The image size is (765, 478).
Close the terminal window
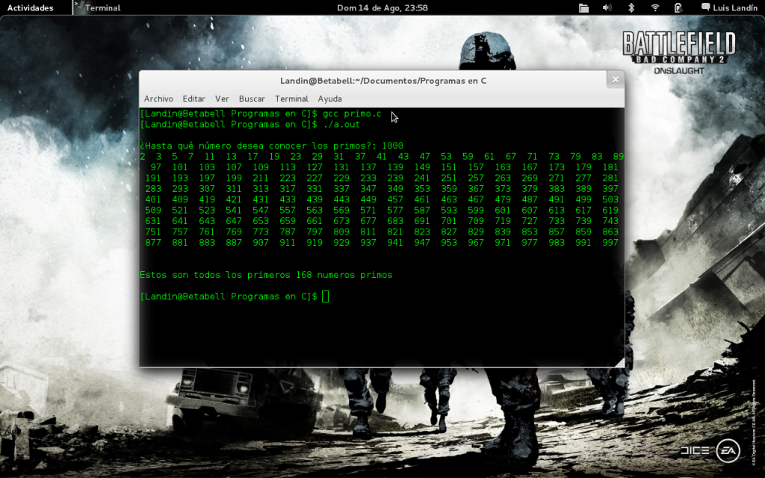(616, 79)
